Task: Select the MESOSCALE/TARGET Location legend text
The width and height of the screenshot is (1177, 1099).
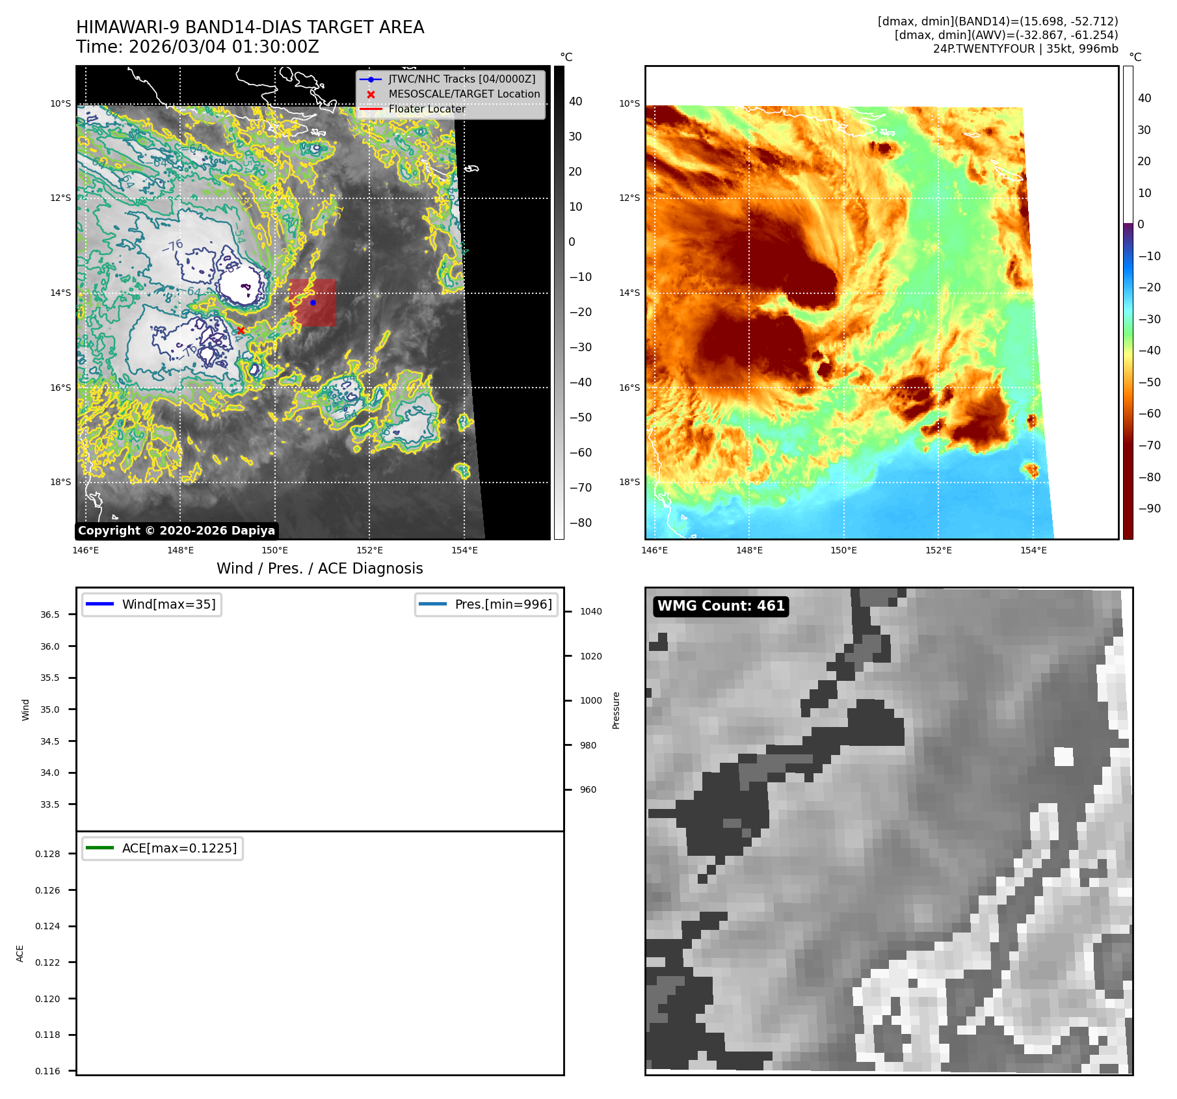Action: [464, 94]
